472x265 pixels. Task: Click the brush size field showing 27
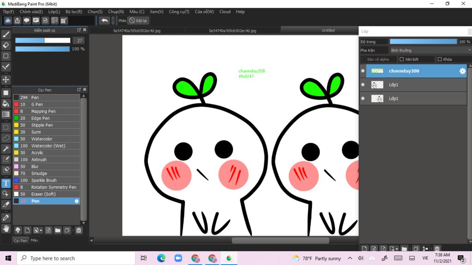[79, 40]
